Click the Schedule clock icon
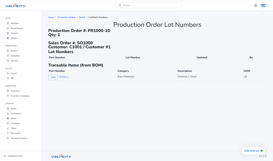The width and height of the screenshot is (273, 161). coord(8,56)
